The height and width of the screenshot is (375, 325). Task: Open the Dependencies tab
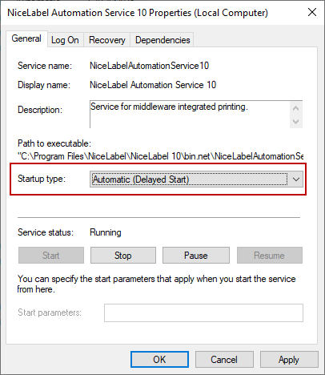pos(162,40)
